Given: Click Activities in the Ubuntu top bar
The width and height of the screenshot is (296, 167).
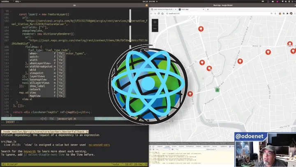Looking at the screenshot, I should tap(5, 2).
